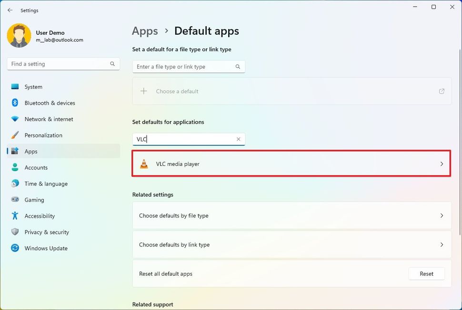Click the Apps breadcrumb link
The image size is (462, 310).
point(145,31)
